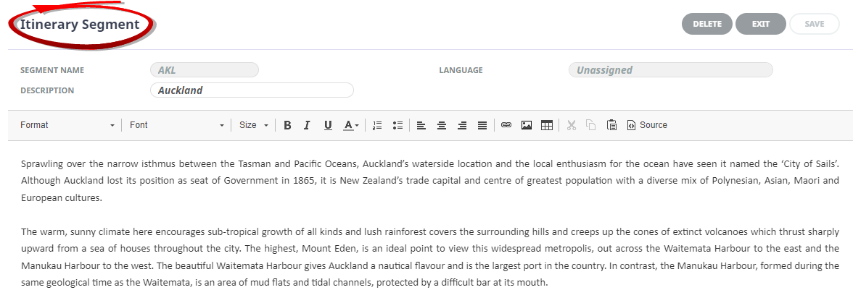Click the SAVE button

point(815,24)
